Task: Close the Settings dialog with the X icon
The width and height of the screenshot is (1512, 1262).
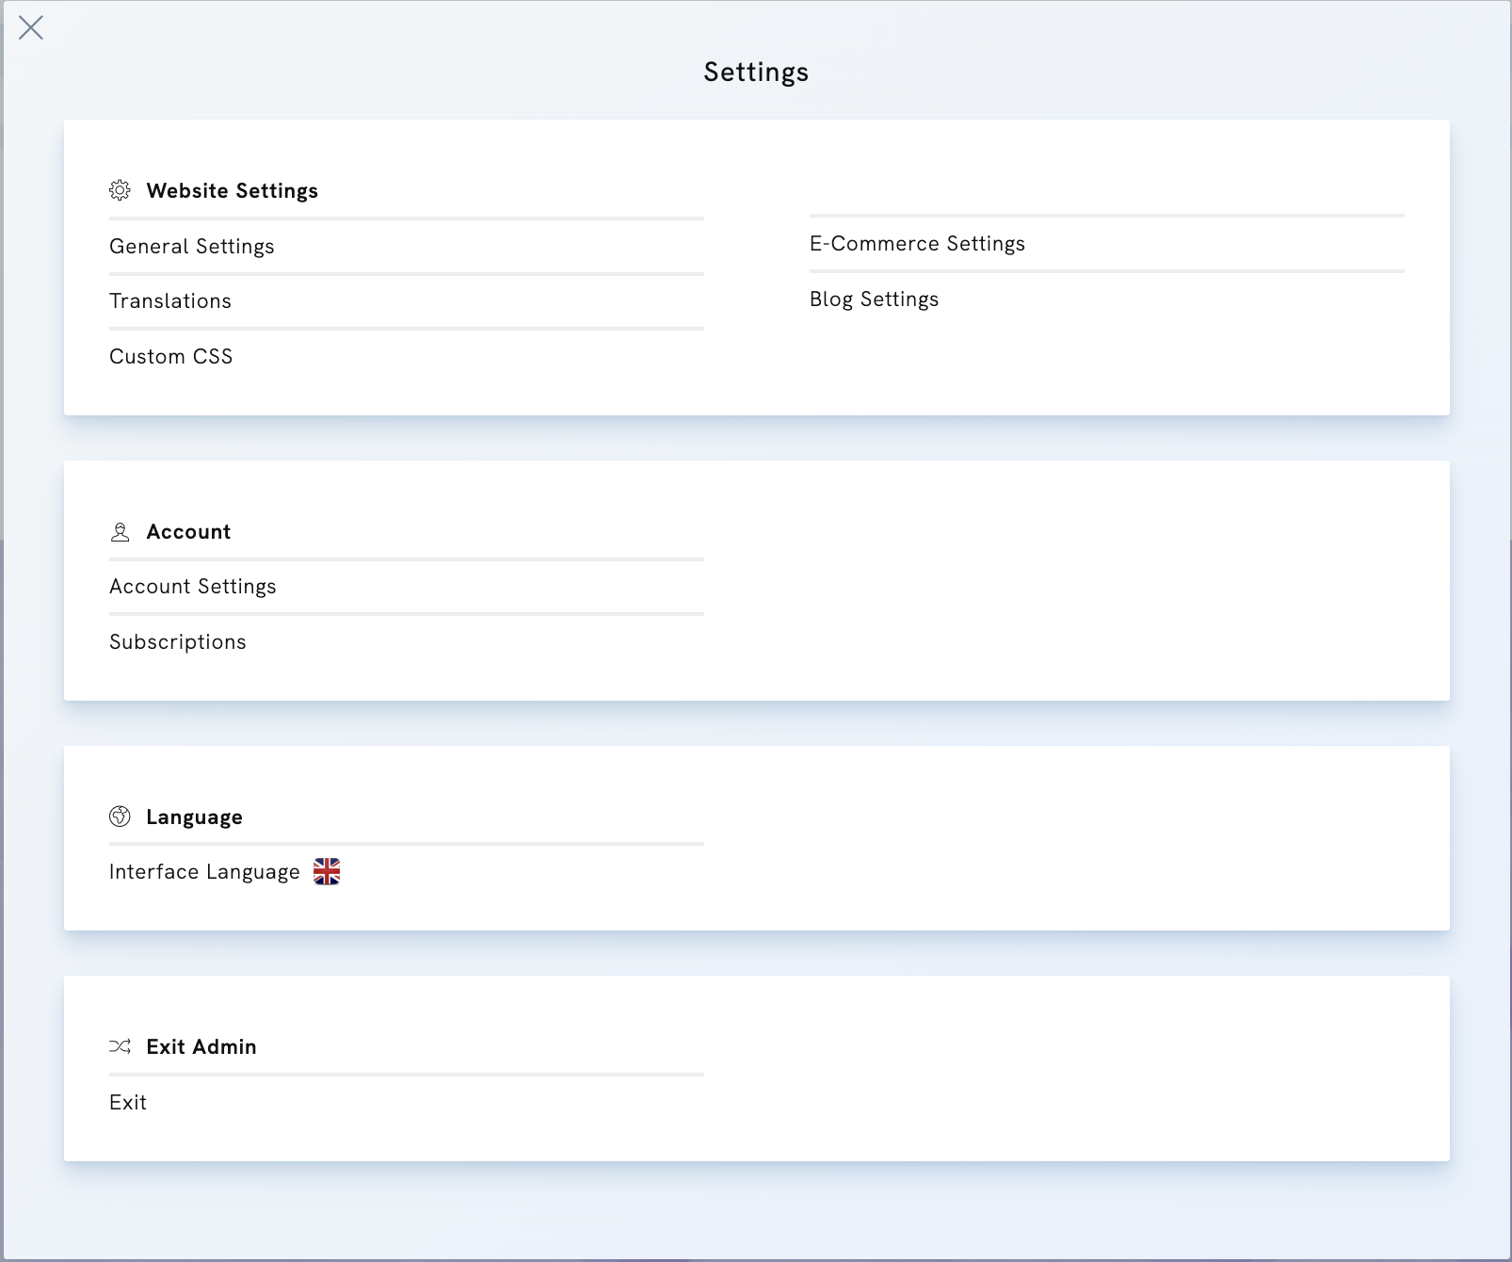Action: [32, 28]
